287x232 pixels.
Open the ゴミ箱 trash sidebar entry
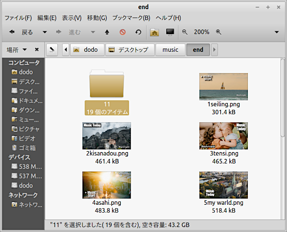[x=23, y=148]
